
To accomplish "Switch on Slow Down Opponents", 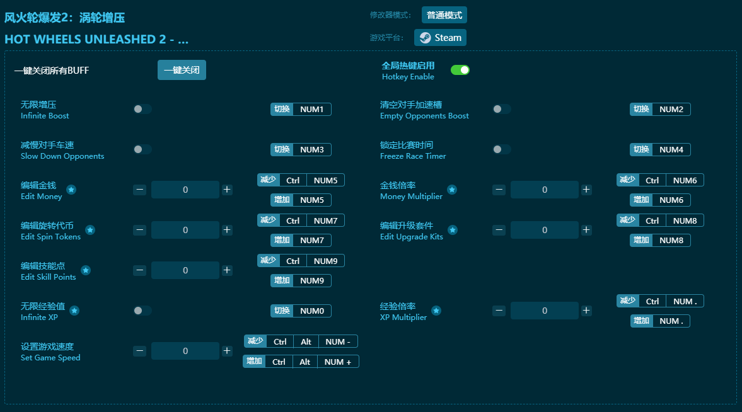I will pos(142,149).
